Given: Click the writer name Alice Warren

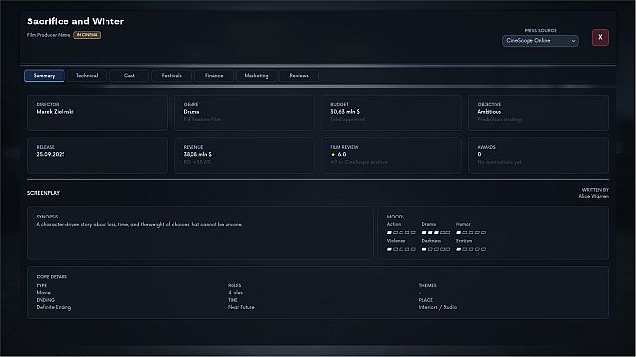Looking at the screenshot, I should pyautogui.click(x=593, y=196).
